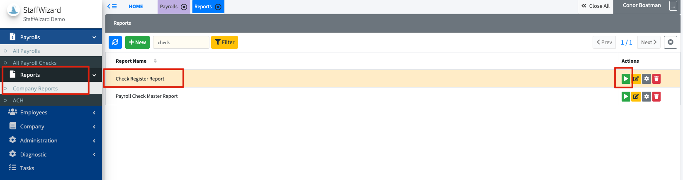Click the report search input field
This screenshot has height=180, width=683.
pyautogui.click(x=181, y=42)
